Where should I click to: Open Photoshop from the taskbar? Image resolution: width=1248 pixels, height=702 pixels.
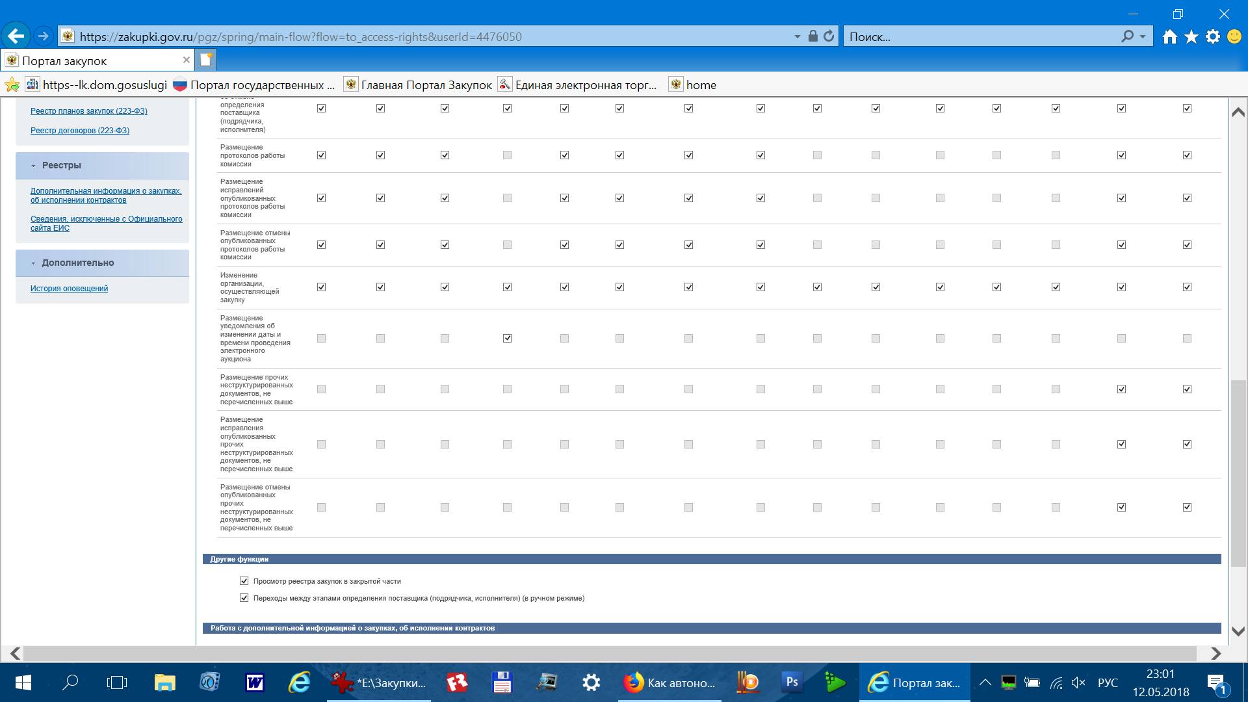point(791,682)
